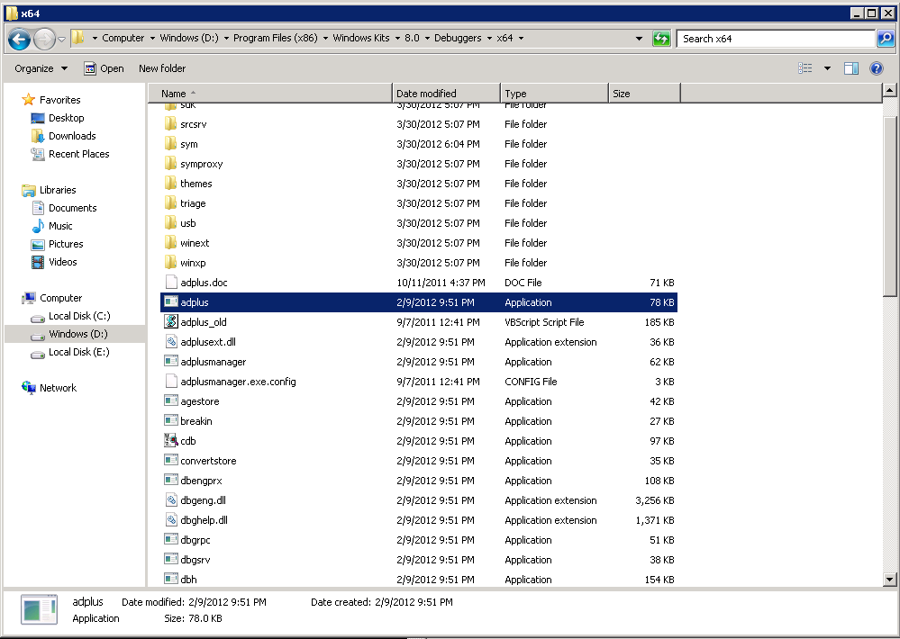Open the Help question mark icon

(x=877, y=68)
